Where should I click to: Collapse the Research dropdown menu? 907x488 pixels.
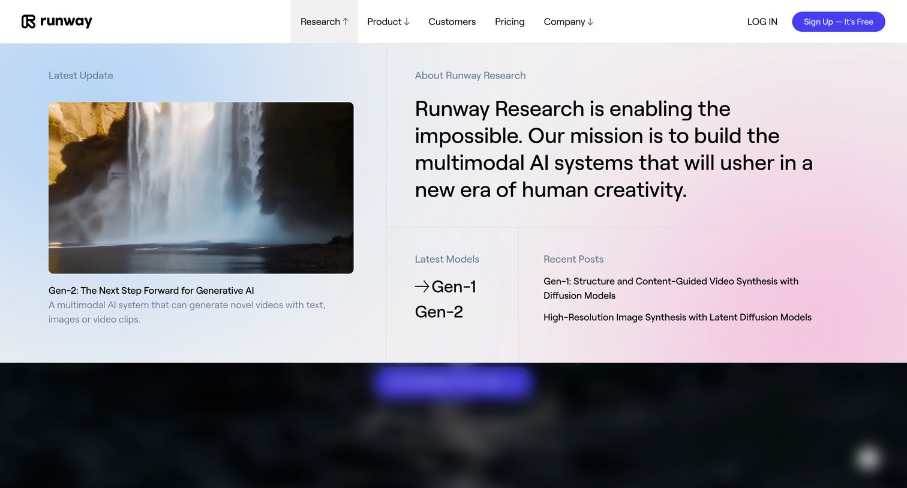(324, 22)
